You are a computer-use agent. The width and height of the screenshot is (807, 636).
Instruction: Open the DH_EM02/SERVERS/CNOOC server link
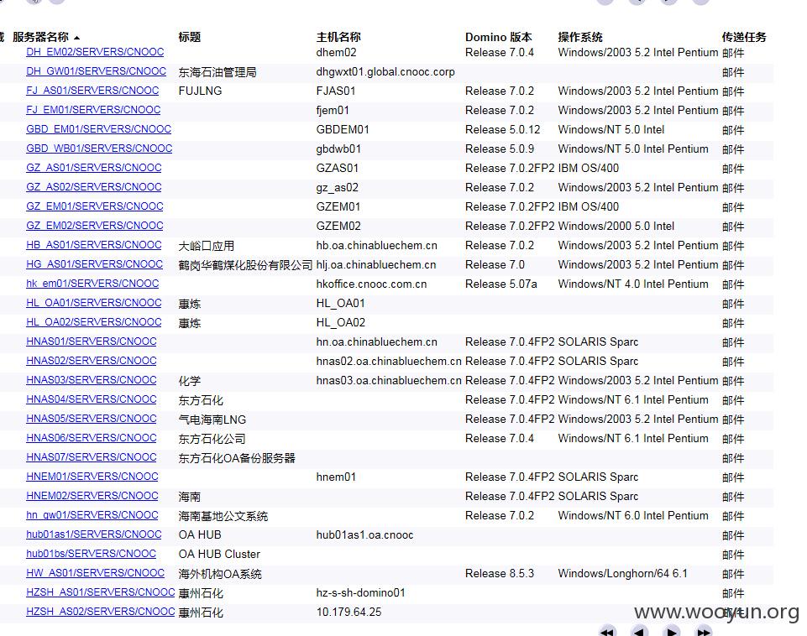[95, 52]
